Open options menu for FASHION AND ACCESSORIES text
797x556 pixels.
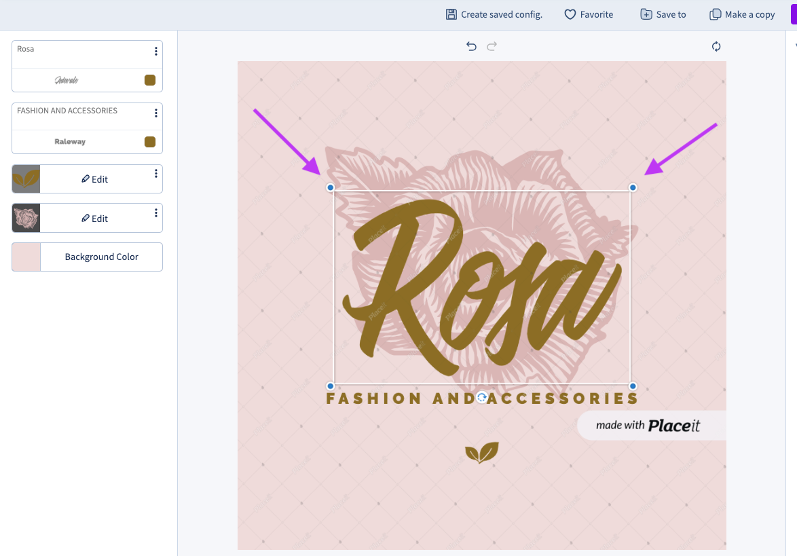(x=156, y=113)
